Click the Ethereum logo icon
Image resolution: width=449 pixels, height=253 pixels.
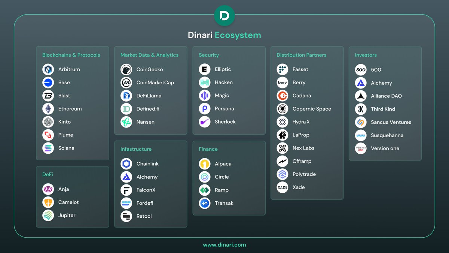(x=48, y=109)
